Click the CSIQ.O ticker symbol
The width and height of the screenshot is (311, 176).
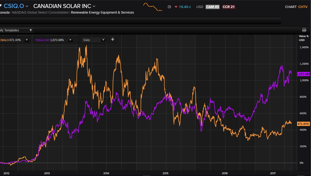14,6
